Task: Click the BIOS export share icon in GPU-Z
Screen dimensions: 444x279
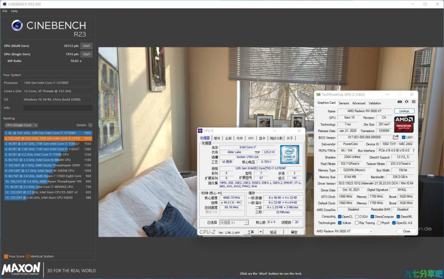Action: [396, 137]
